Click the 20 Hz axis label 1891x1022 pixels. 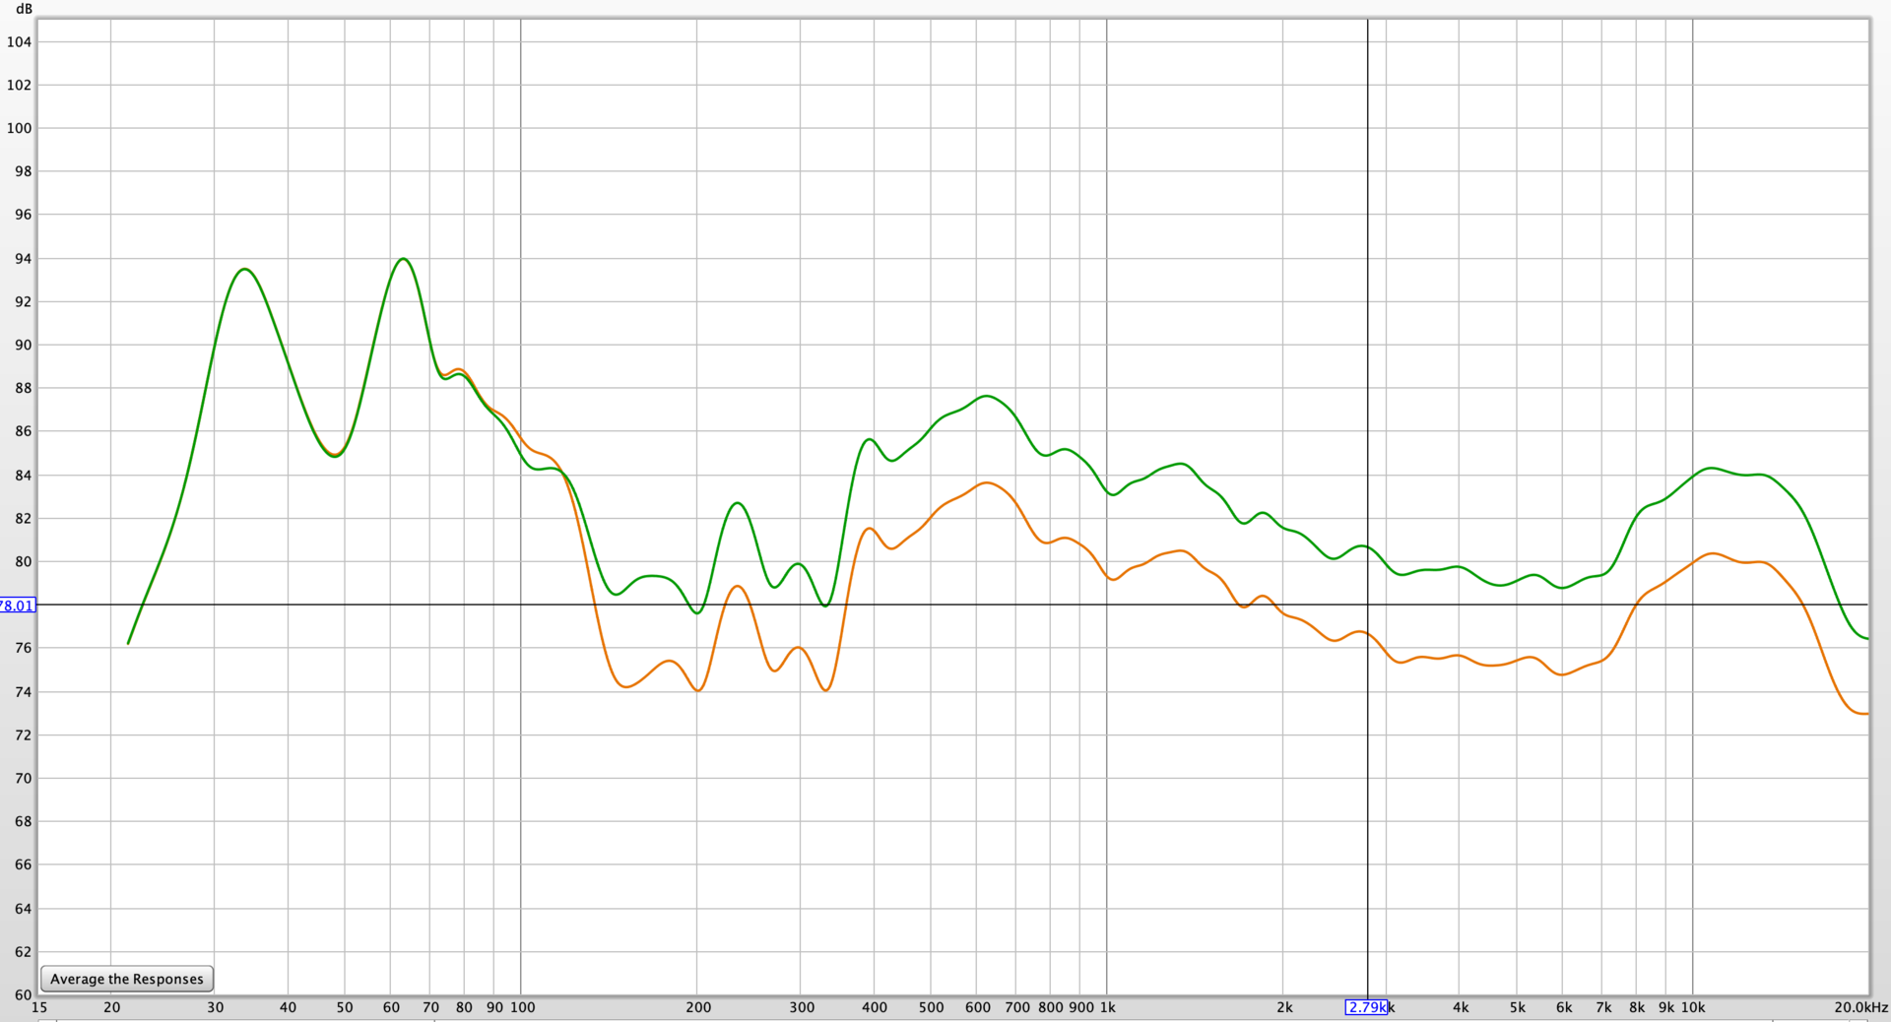tap(111, 1007)
